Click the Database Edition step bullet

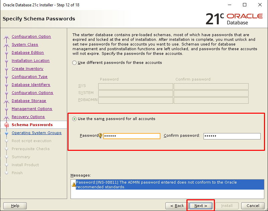(6, 52)
